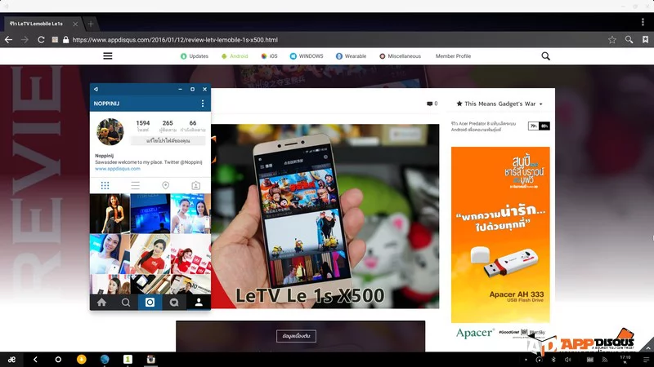Click the LeTV Le 1s X500 hero image

(325, 216)
